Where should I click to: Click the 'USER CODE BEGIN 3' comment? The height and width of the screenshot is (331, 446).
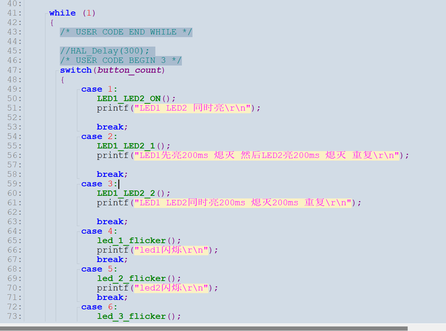point(121,60)
